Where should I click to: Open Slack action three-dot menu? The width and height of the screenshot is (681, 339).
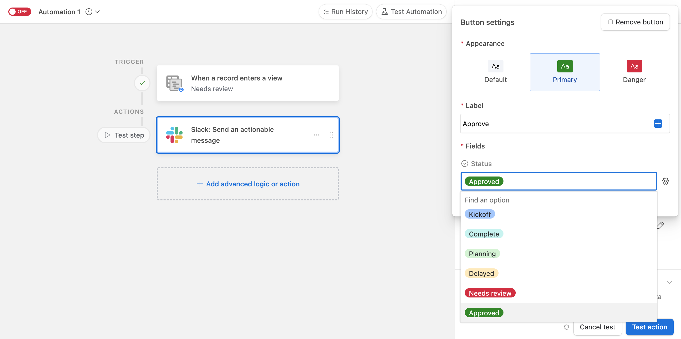point(316,135)
